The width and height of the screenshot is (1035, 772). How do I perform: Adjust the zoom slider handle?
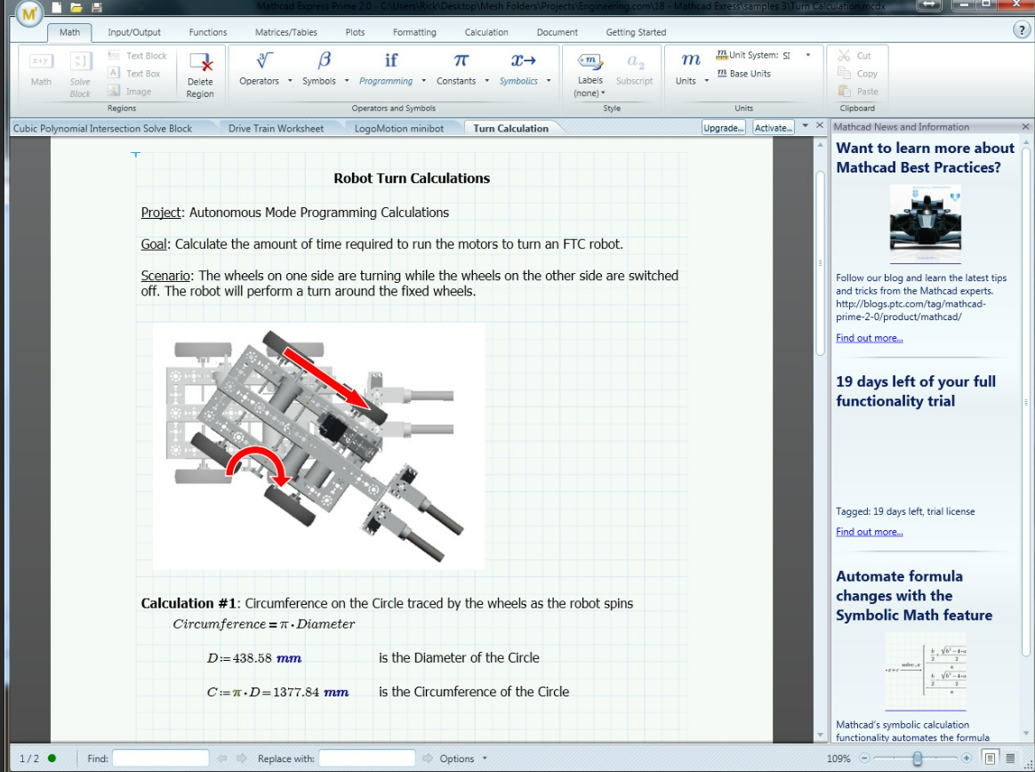(917, 758)
